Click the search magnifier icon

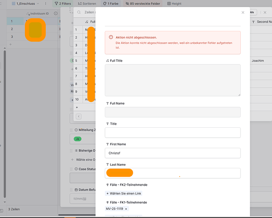(x=79, y=12)
